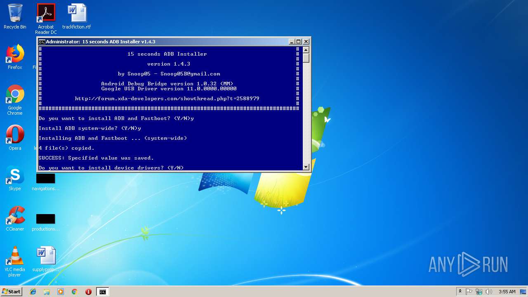The image size is (528, 297).
Task: Click the 'version 1.4.3' text
Action: 169,64
